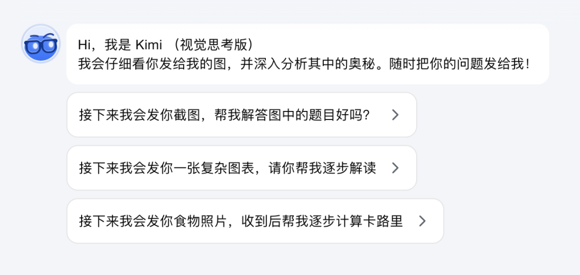The width and height of the screenshot is (580, 275).
Task: Click the words 收到后 in the food suggestion
Action: click(261, 221)
